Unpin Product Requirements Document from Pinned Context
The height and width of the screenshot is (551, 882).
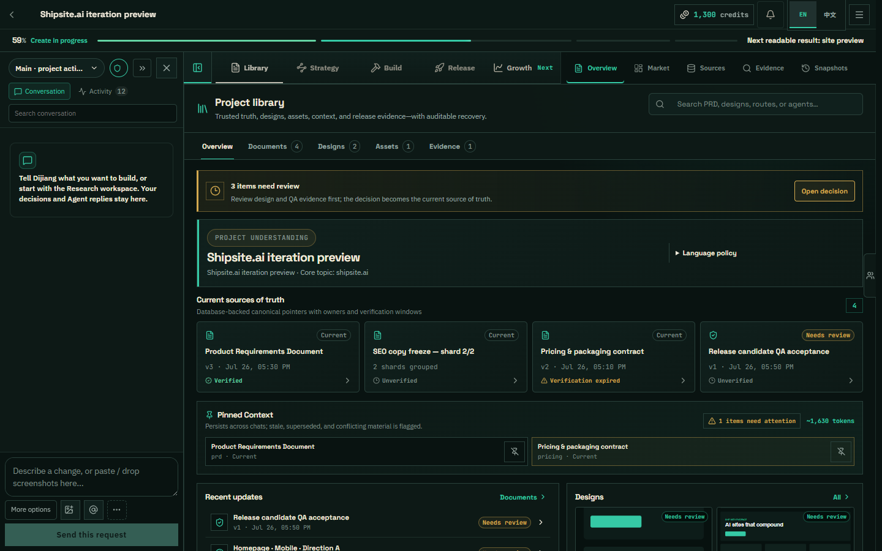[x=514, y=452]
